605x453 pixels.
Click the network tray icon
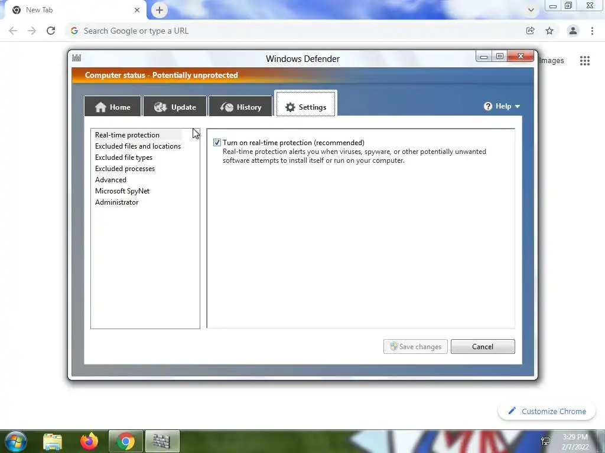tap(545, 441)
